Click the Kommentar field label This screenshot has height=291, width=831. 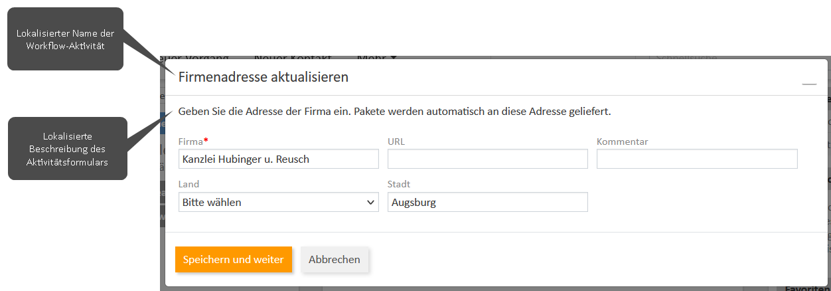[x=622, y=142]
